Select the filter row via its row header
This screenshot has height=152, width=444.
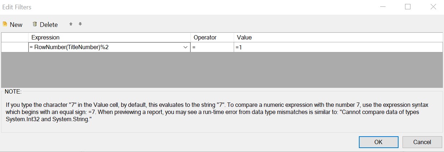tap(15, 47)
